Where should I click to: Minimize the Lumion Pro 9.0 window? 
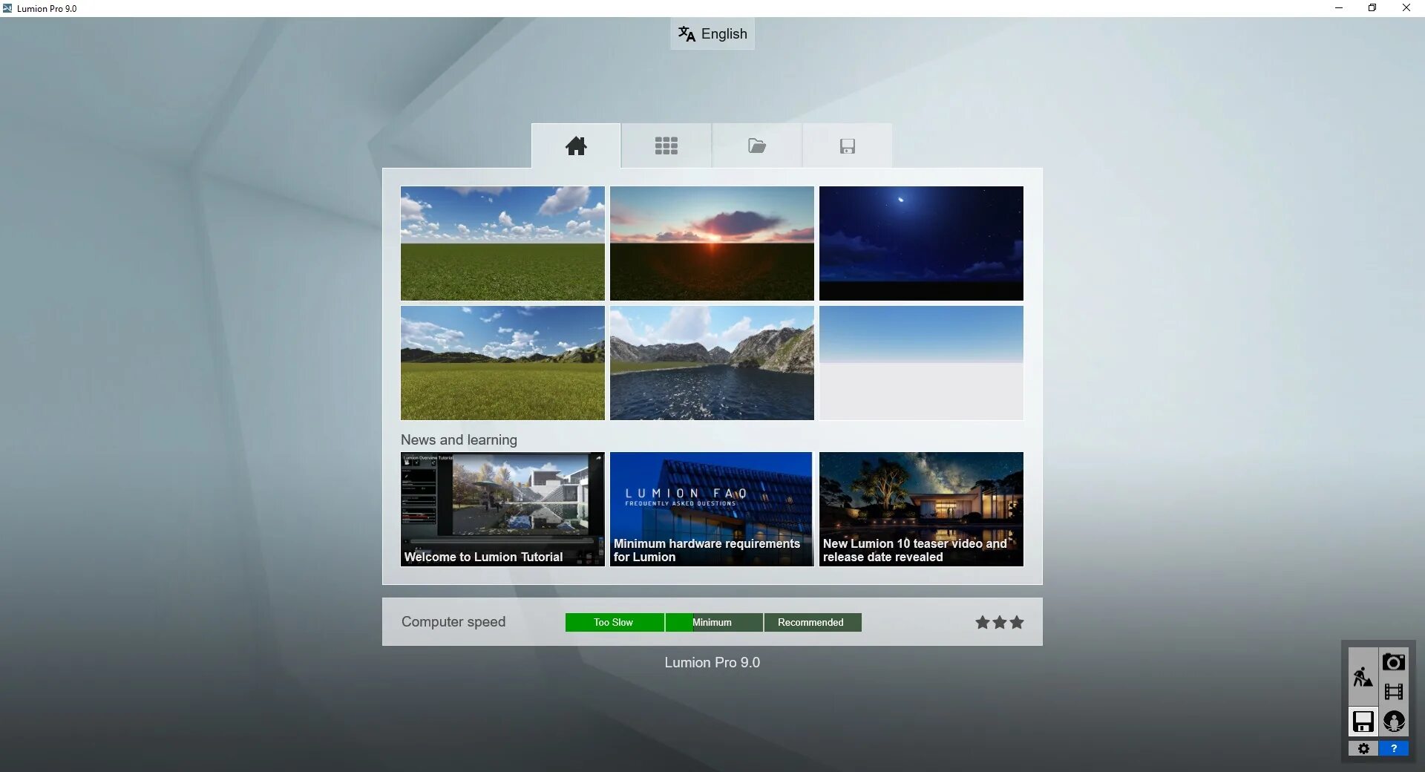point(1339,8)
